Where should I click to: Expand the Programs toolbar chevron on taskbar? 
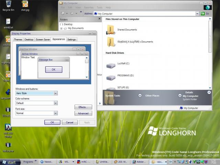click(36, 161)
